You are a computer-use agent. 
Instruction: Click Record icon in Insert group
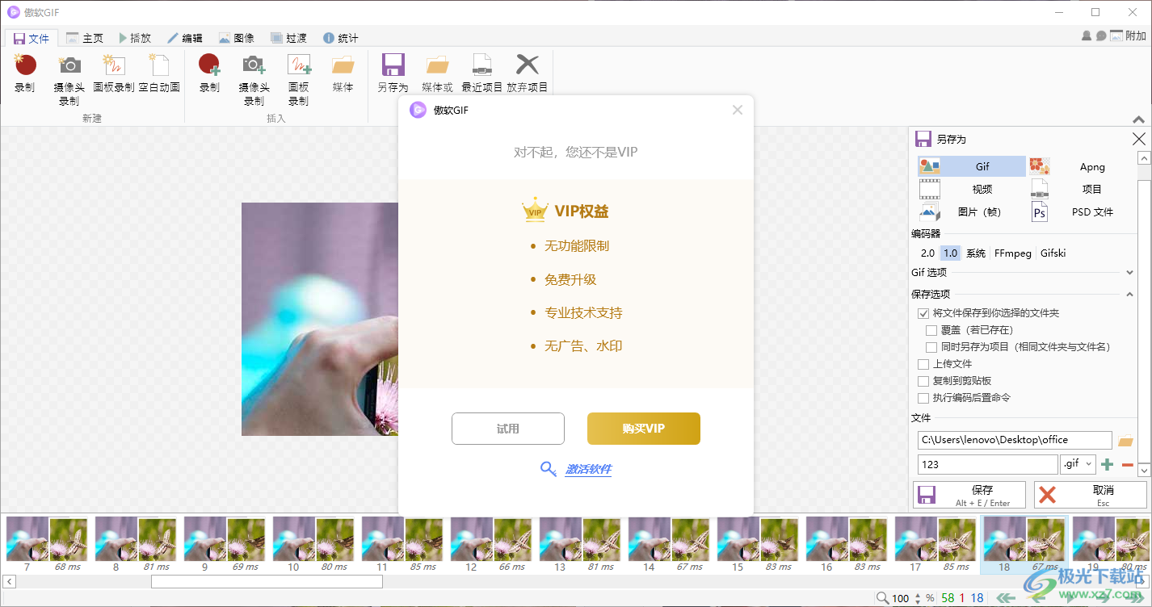(209, 65)
